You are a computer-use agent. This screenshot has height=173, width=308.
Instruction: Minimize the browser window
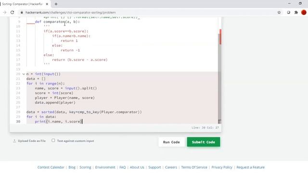click(x=289, y=3)
